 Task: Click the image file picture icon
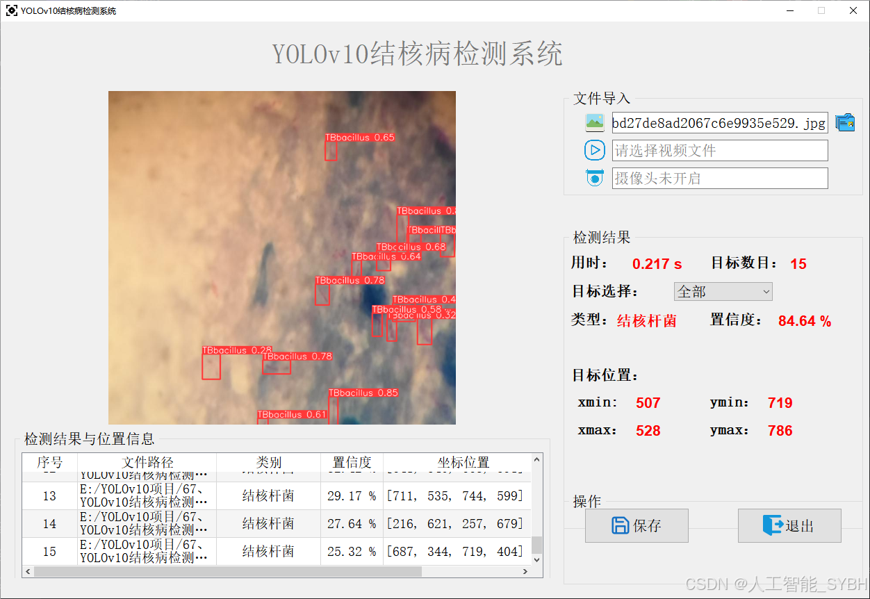coord(595,123)
